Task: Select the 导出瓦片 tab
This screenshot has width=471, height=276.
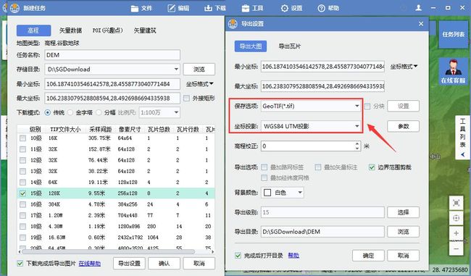Action: point(290,46)
